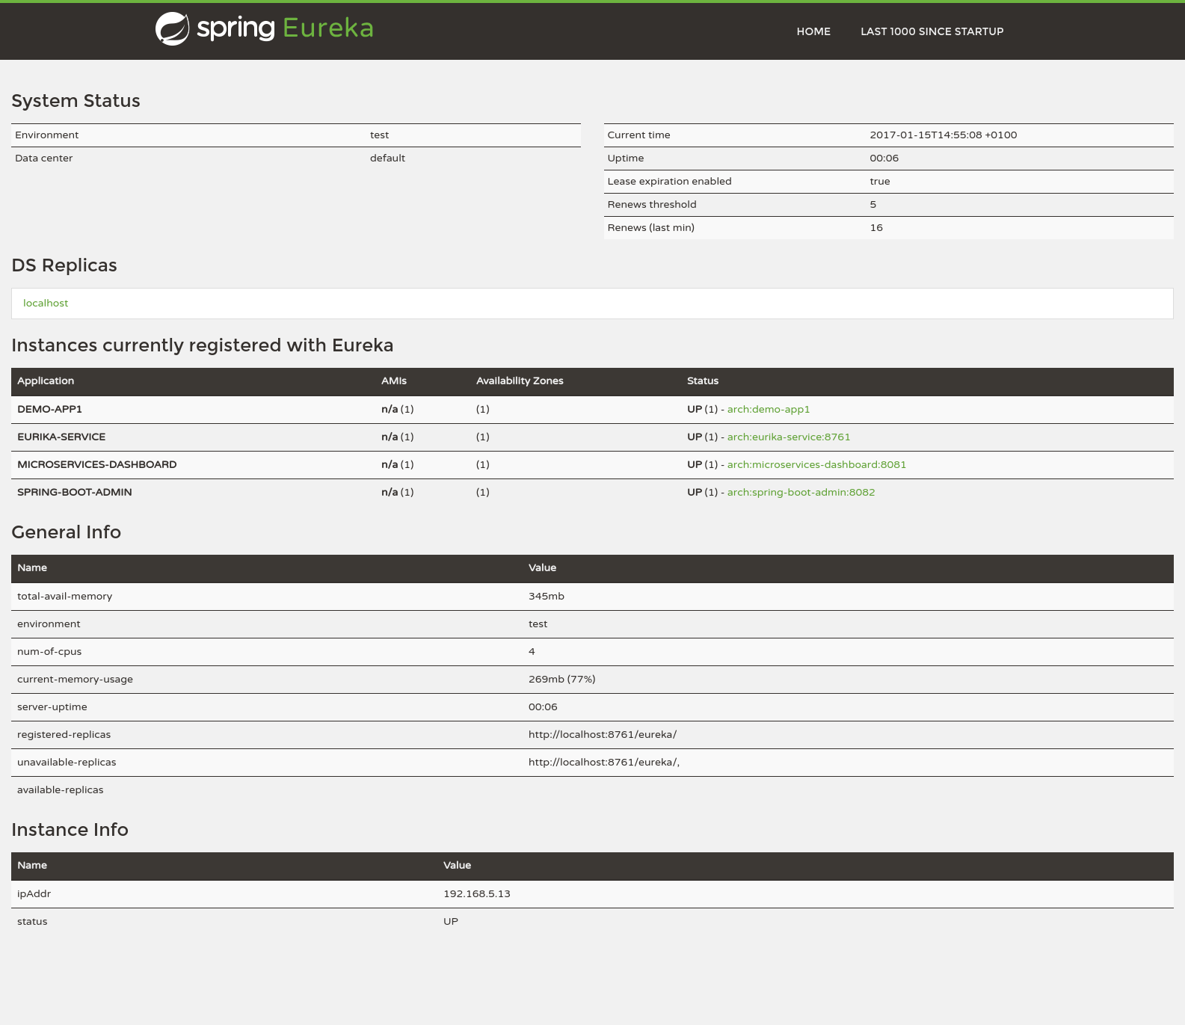Click the Lease expiration enabled label
1185x1025 pixels.
(670, 181)
